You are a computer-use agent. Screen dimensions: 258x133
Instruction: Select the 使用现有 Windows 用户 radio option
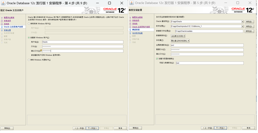(x=29, y=24)
